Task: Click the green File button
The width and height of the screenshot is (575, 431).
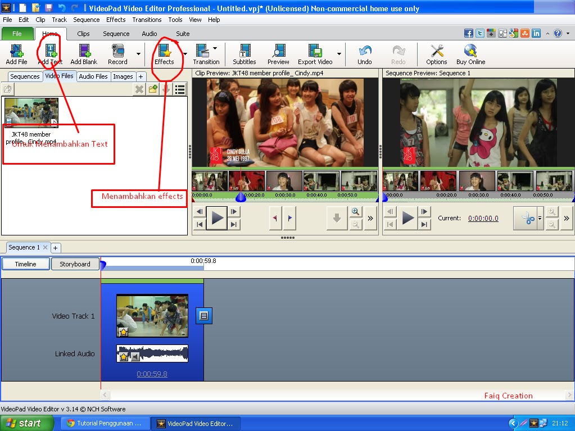Action: point(17,34)
